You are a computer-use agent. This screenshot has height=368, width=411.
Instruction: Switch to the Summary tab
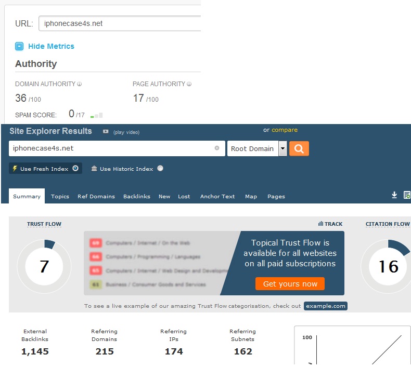(x=27, y=196)
